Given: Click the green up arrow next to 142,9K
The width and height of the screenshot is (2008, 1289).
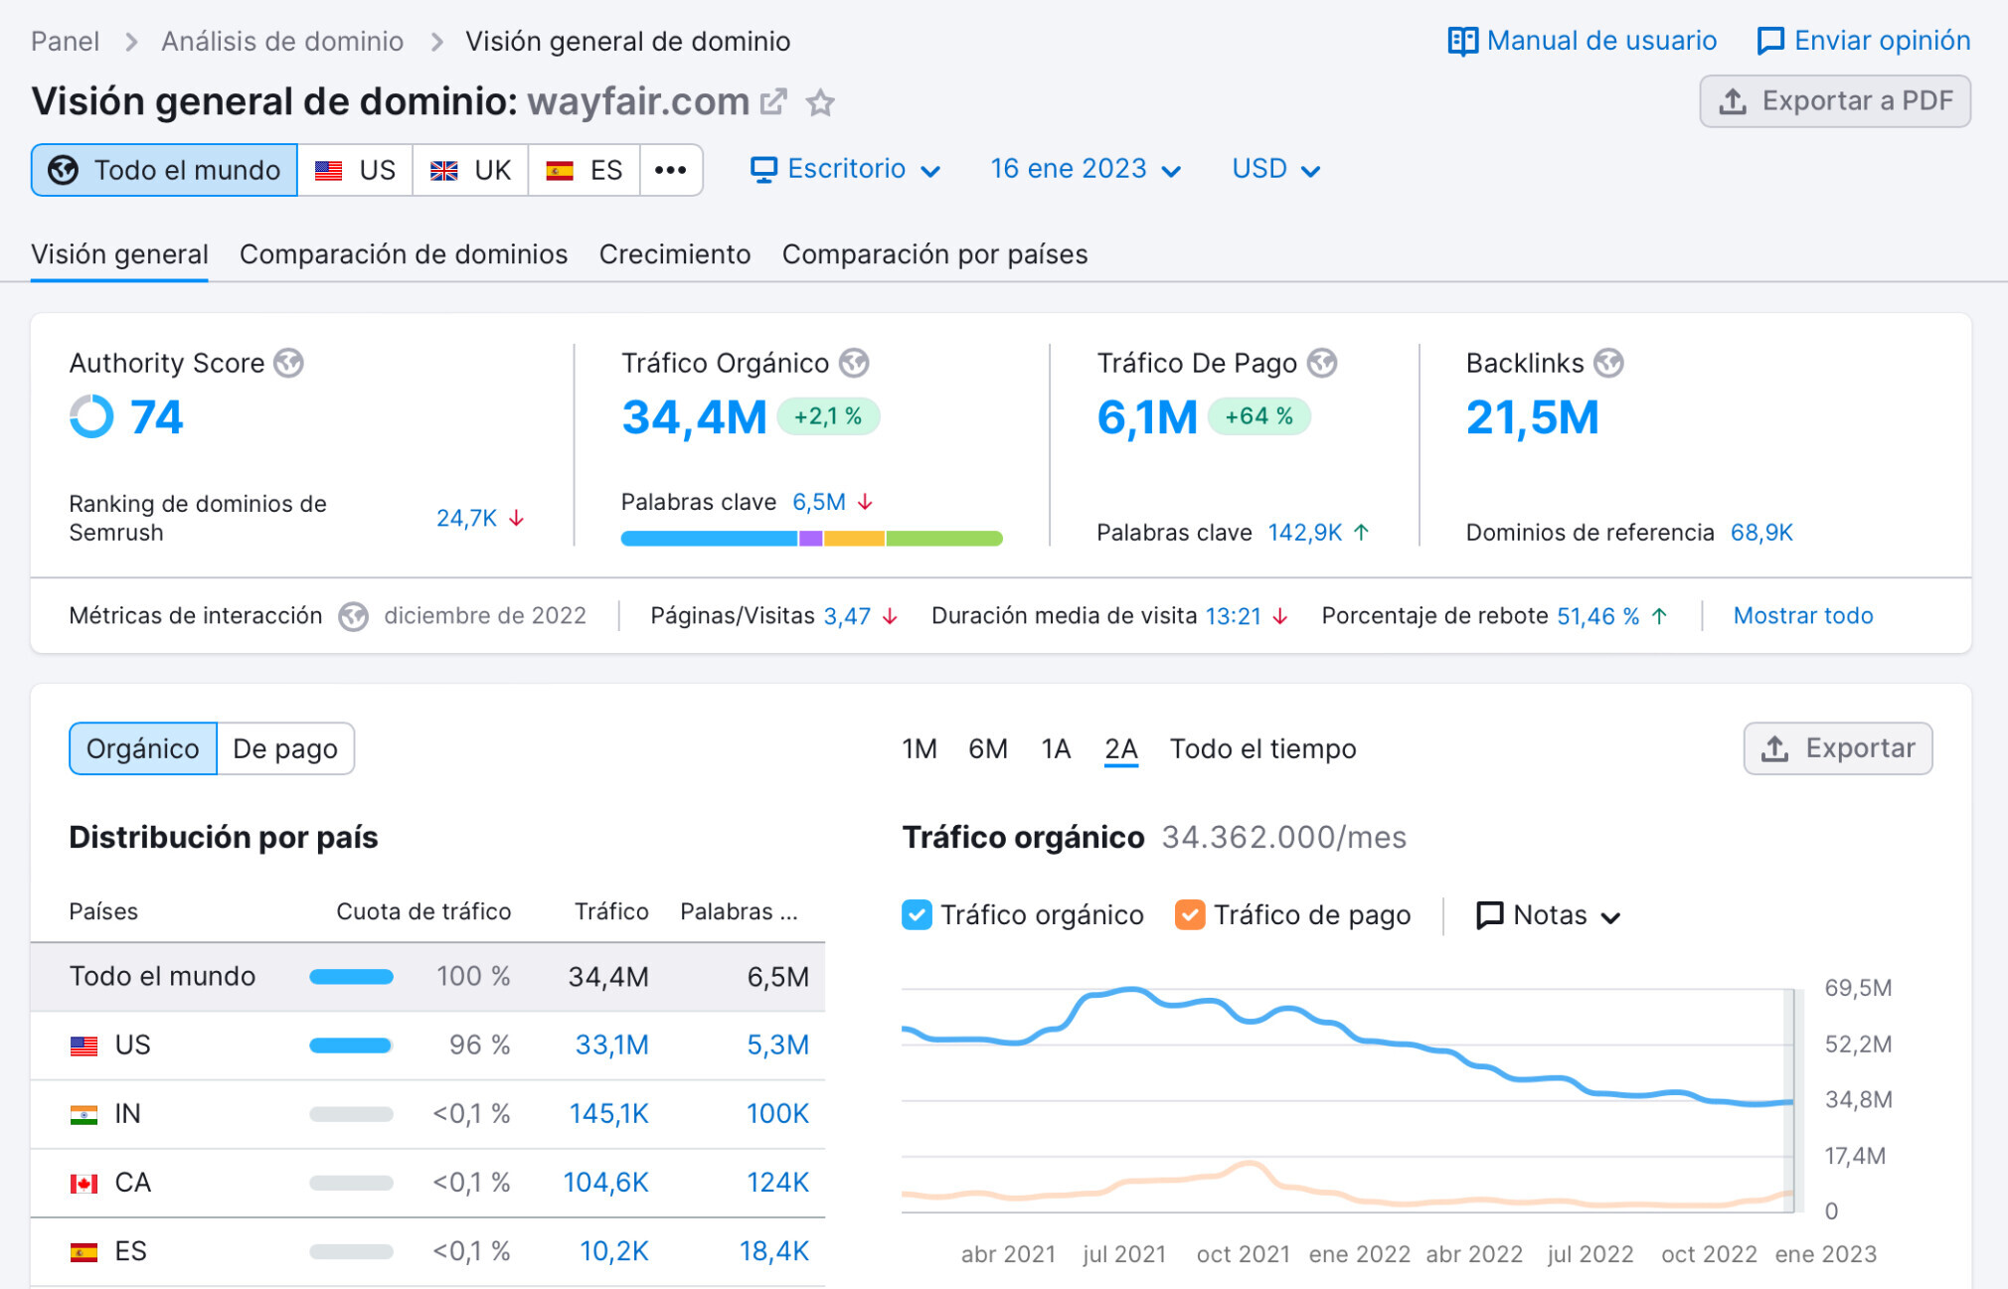Looking at the screenshot, I should click(1362, 533).
